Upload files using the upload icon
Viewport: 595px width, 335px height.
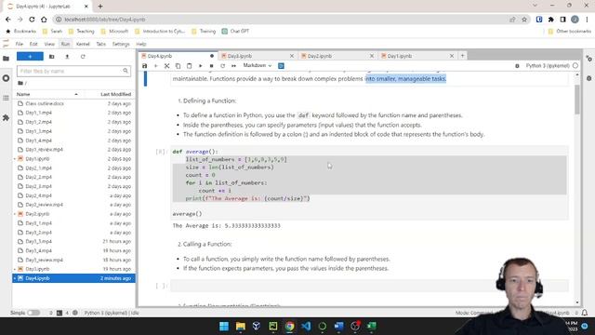[67, 57]
